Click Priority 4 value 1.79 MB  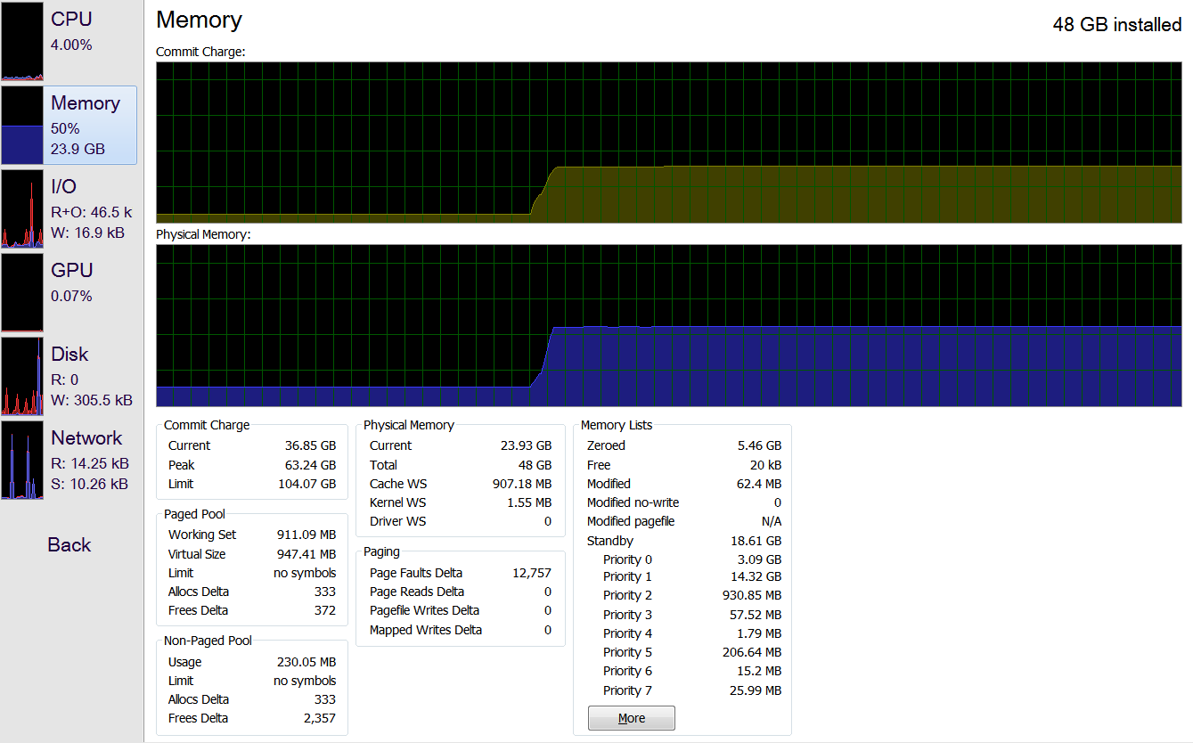point(759,633)
